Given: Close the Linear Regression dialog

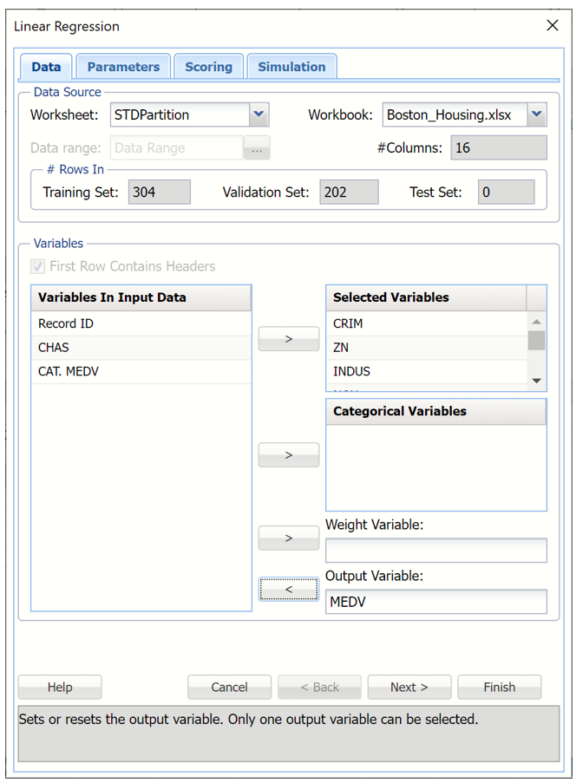Looking at the screenshot, I should [552, 26].
